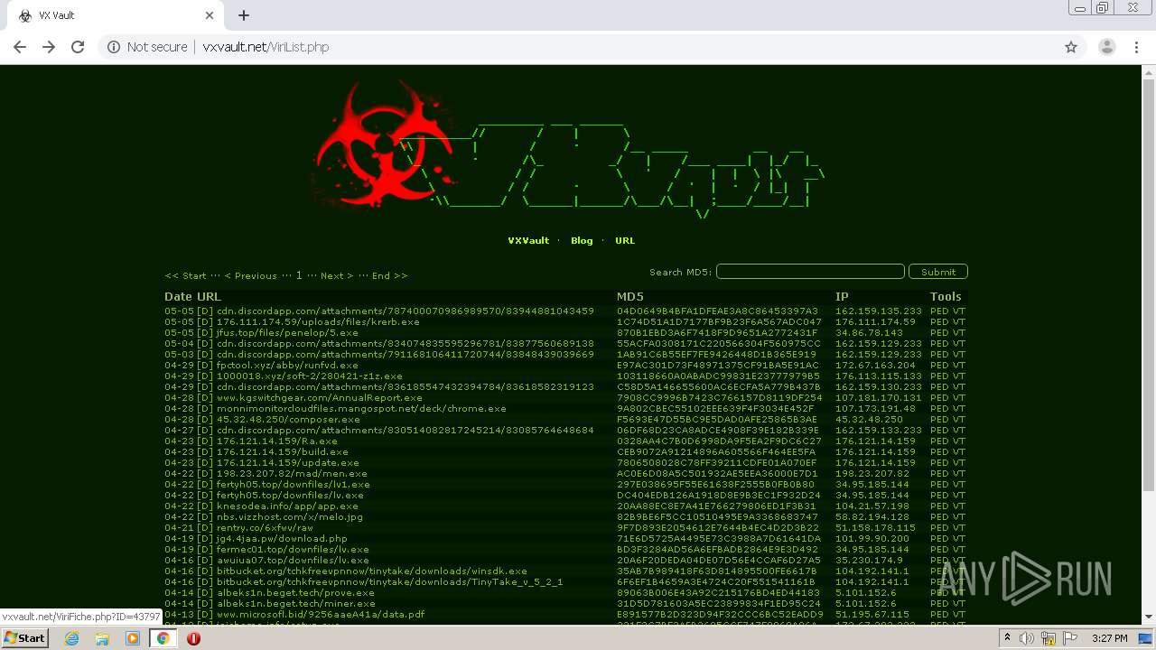Click VT tool for jfus.top row
Viewport: 1156px width, 650px height.
tap(959, 333)
